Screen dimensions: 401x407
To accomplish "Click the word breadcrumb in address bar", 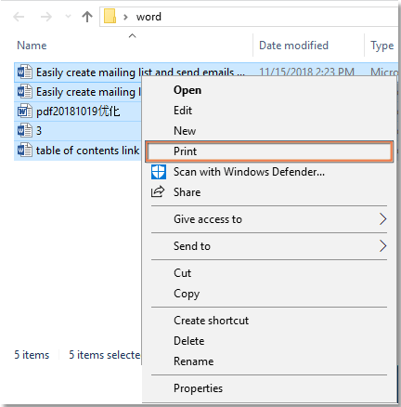I will [149, 17].
